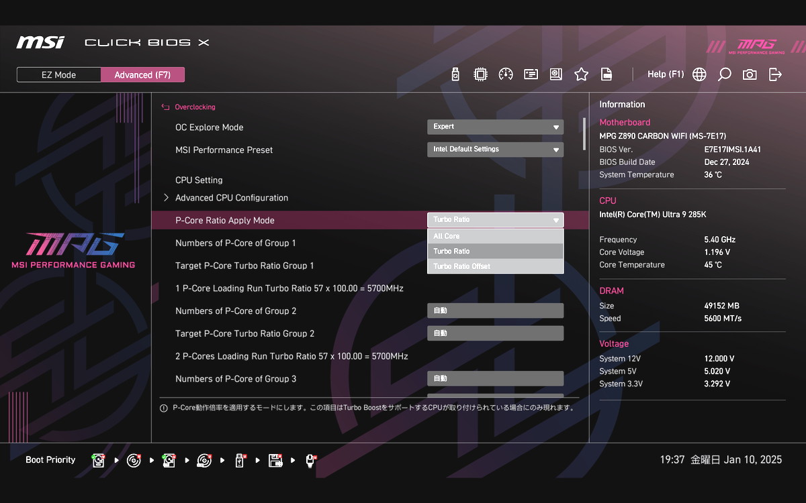Click Numbers of P-Core of Group 2 field
Screen dimensions: 806x503
click(x=496, y=311)
